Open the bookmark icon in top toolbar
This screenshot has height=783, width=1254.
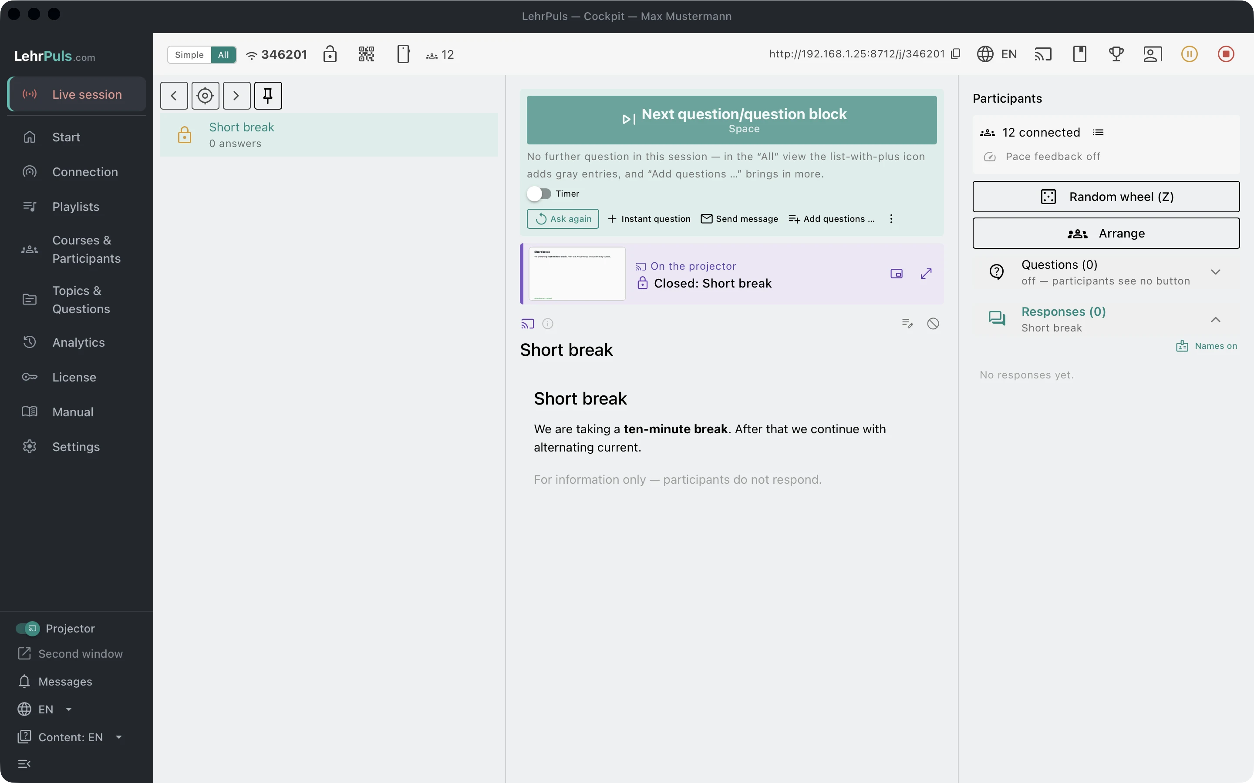click(1080, 54)
